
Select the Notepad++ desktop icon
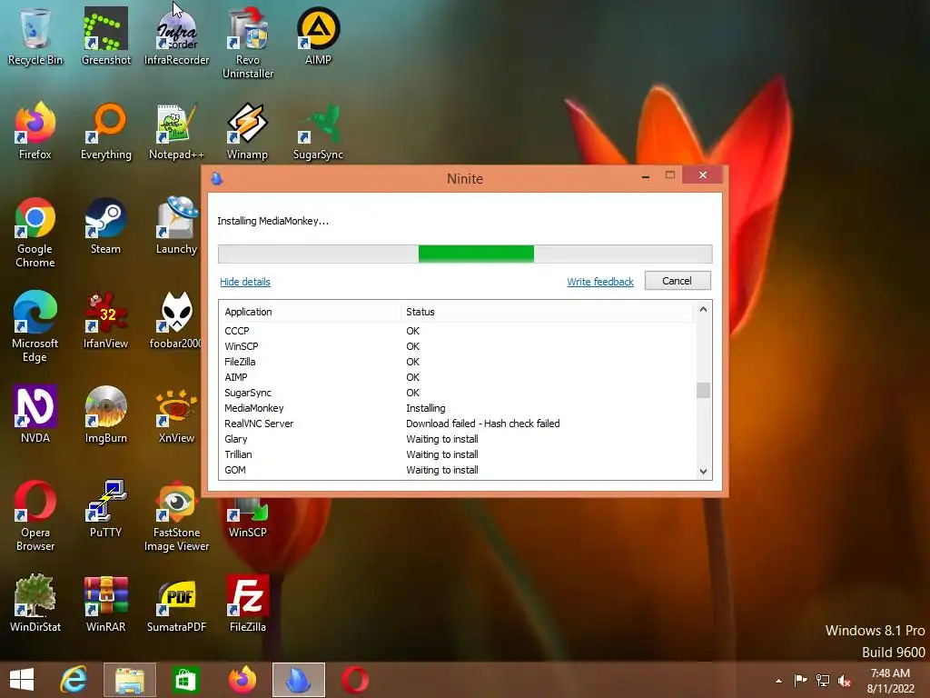[177, 131]
